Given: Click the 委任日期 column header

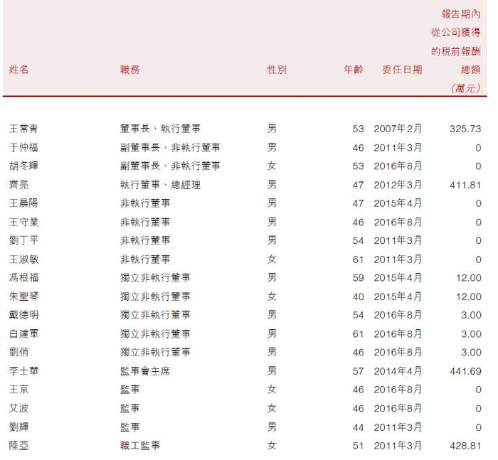Looking at the screenshot, I should pos(402,69).
